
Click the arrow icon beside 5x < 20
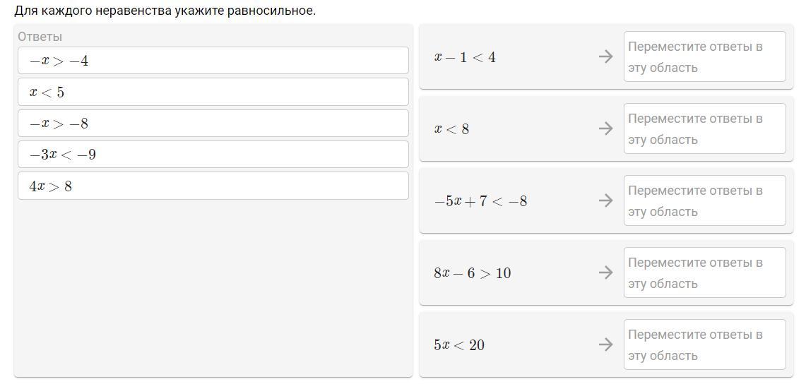coord(606,344)
